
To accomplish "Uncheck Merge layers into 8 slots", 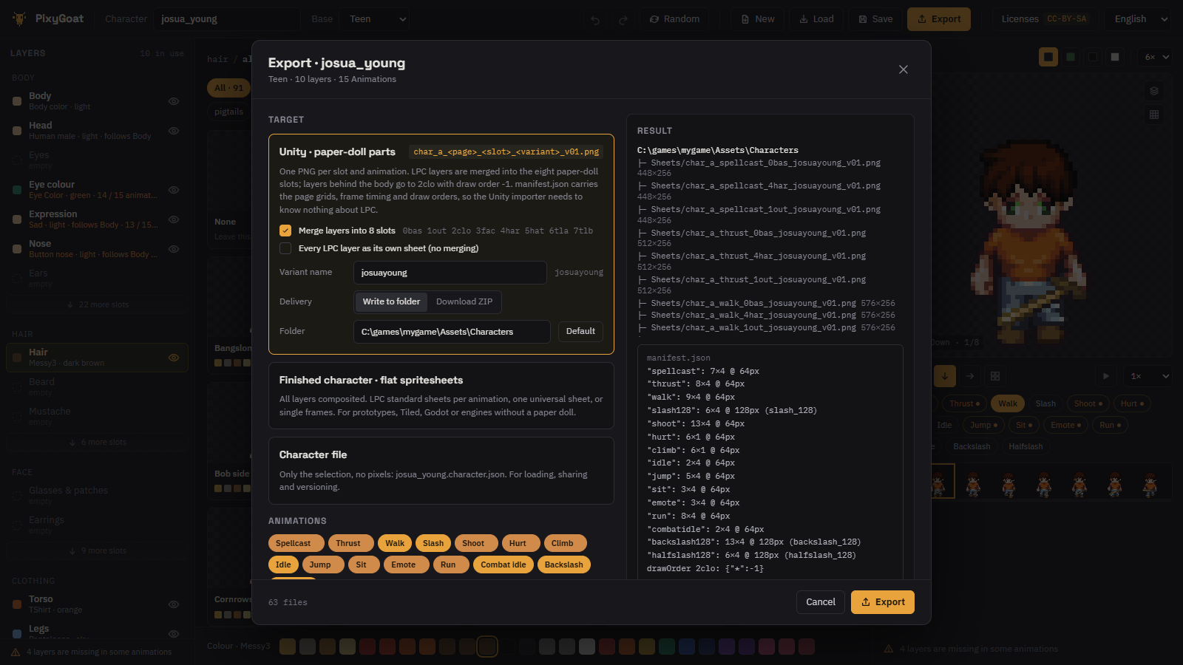I will pyautogui.click(x=285, y=231).
